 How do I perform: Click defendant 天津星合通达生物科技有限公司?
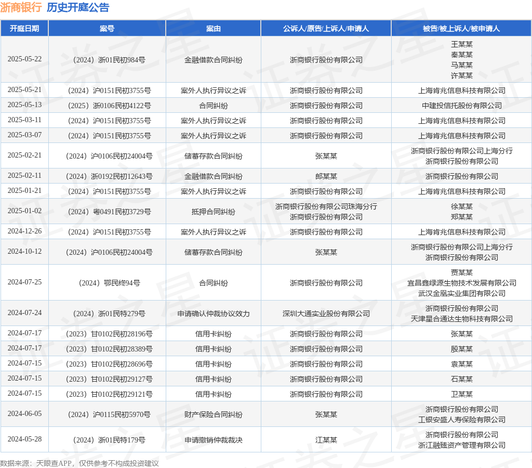pyautogui.click(x=461, y=319)
